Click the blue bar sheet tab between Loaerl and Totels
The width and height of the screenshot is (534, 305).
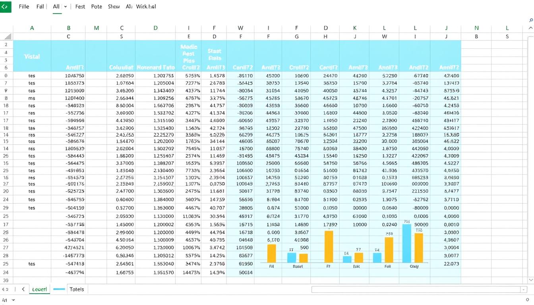[59, 290]
